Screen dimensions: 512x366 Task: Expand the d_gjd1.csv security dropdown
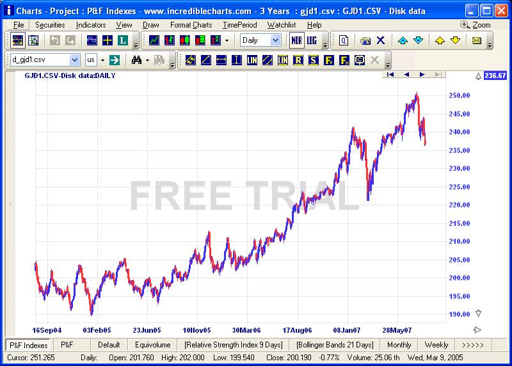click(74, 60)
